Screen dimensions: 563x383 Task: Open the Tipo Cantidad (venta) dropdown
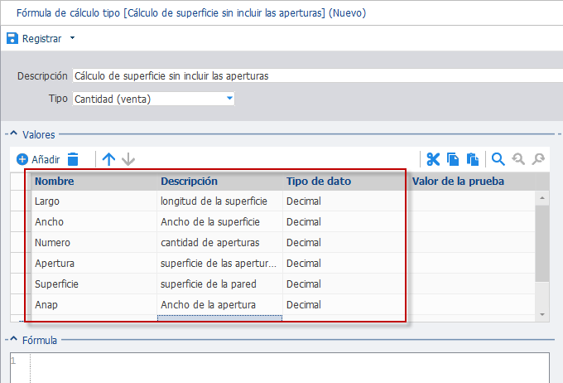tap(230, 98)
